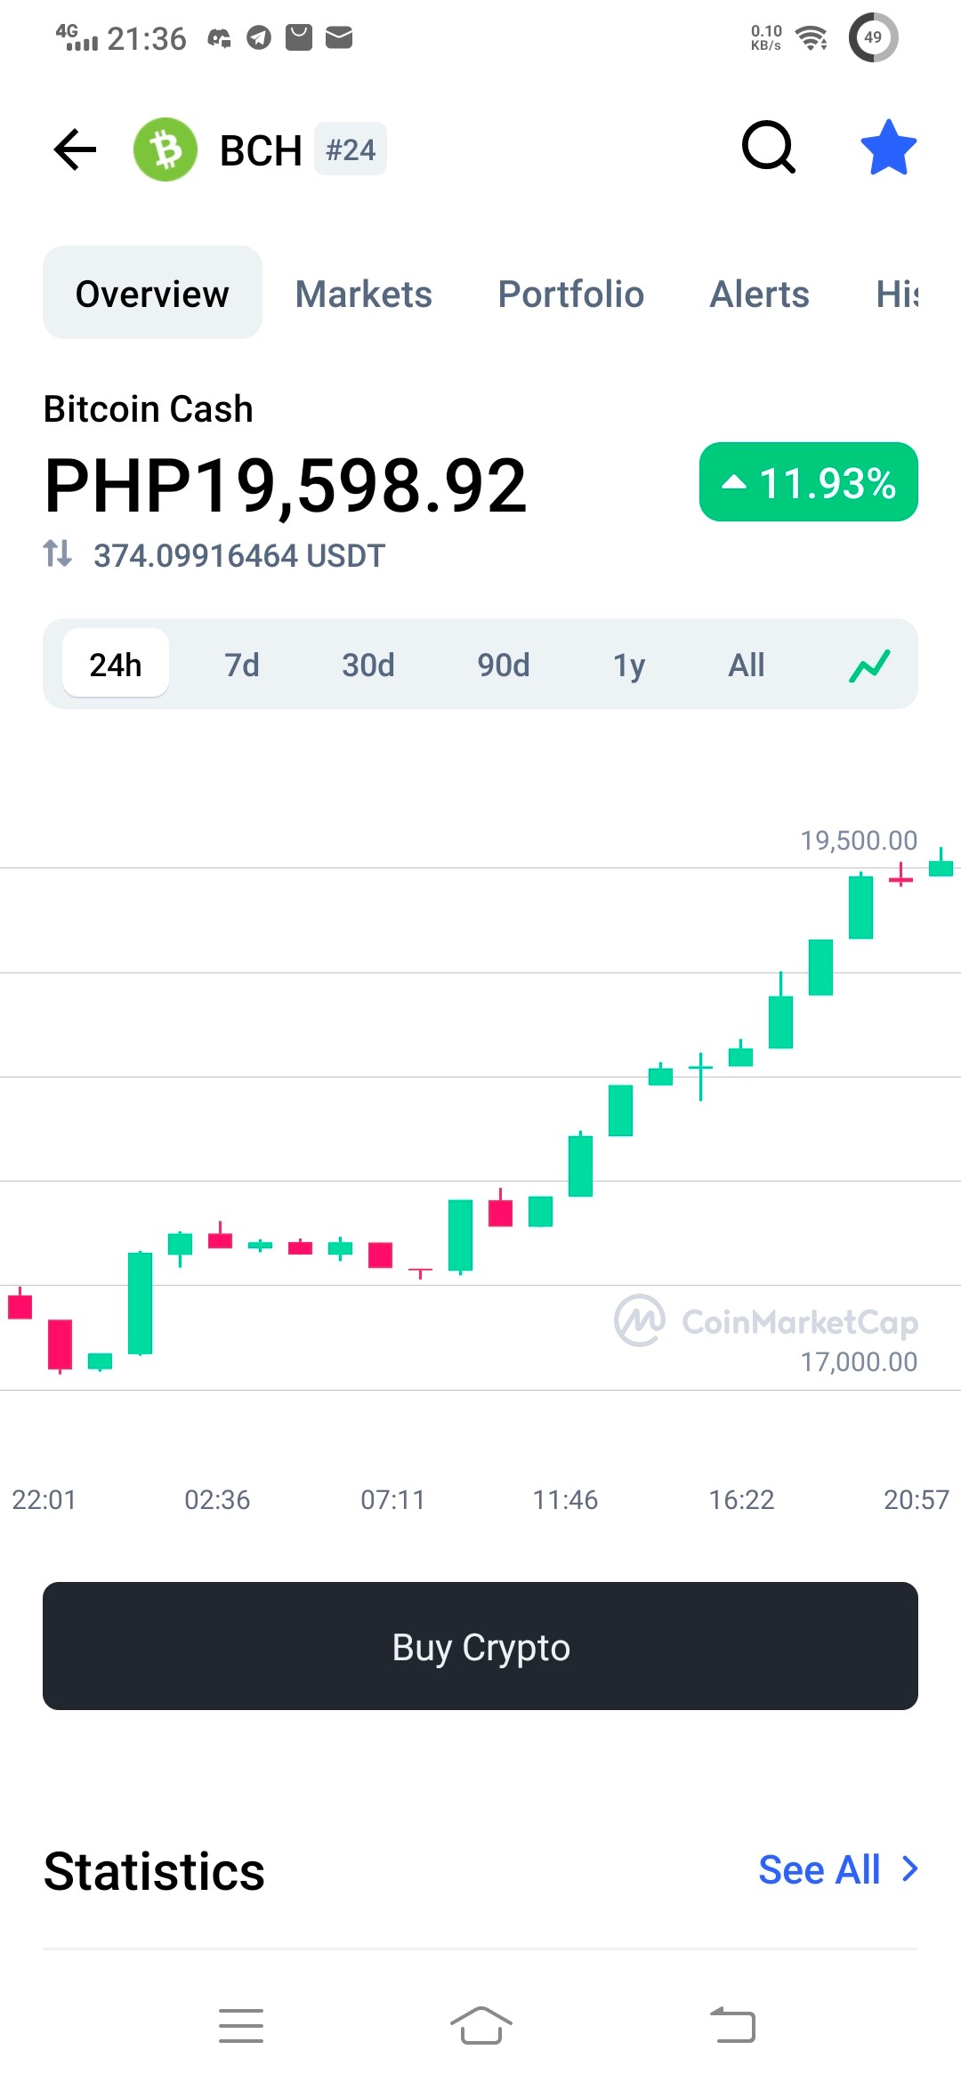This screenshot has width=961, height=2082.
Task: Tap the green Bitcoin Cash logo
Action: (166, 149)
